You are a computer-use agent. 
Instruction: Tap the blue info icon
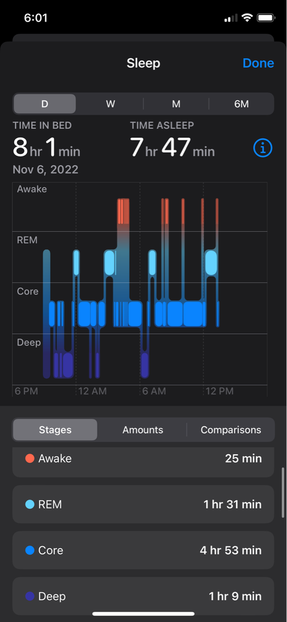point(262,148)
